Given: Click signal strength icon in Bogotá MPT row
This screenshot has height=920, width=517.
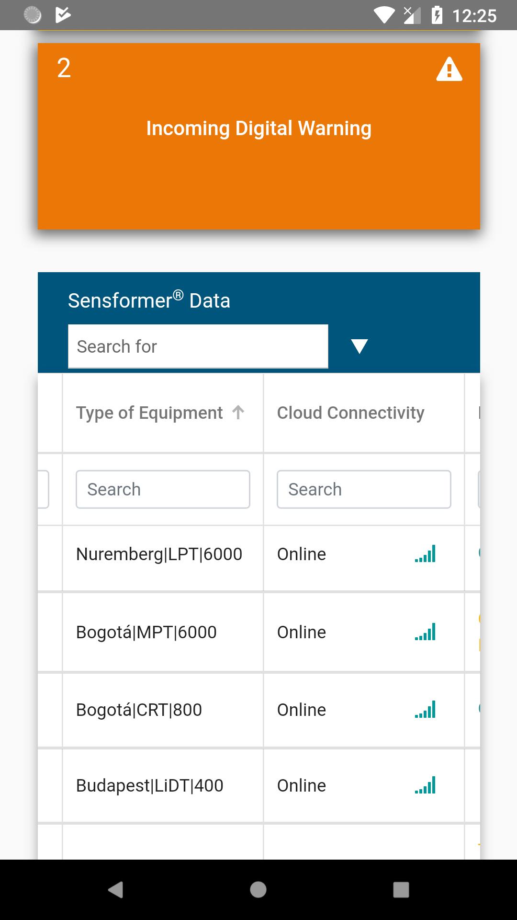Looking at the screenshot, I should (x=425, y=632).
